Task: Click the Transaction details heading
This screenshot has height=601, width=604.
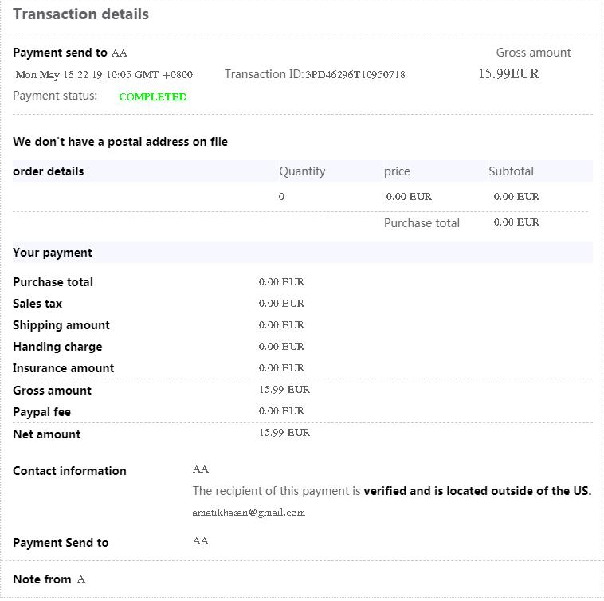Action: [x=80, y=14]
